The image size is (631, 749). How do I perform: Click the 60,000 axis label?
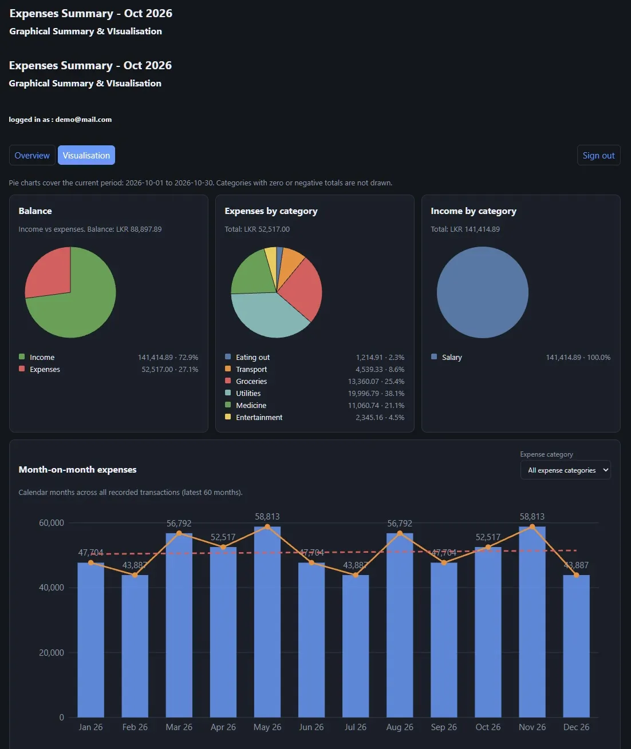click(x=52, y=522)
